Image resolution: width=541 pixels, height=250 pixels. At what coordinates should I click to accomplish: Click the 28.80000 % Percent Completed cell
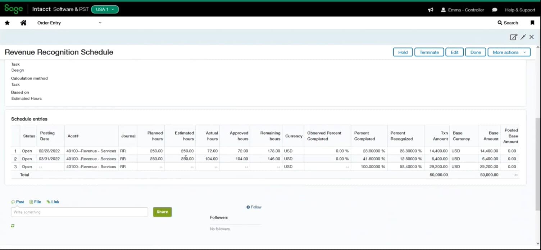(x=369, y=151)
